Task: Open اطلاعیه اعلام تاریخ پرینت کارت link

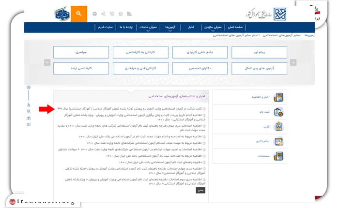Action: (135, 117)
